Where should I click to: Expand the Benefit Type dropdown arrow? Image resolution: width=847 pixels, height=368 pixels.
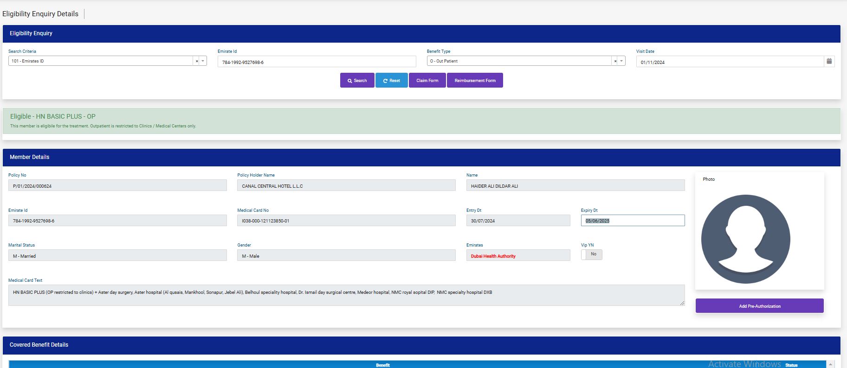621,61
